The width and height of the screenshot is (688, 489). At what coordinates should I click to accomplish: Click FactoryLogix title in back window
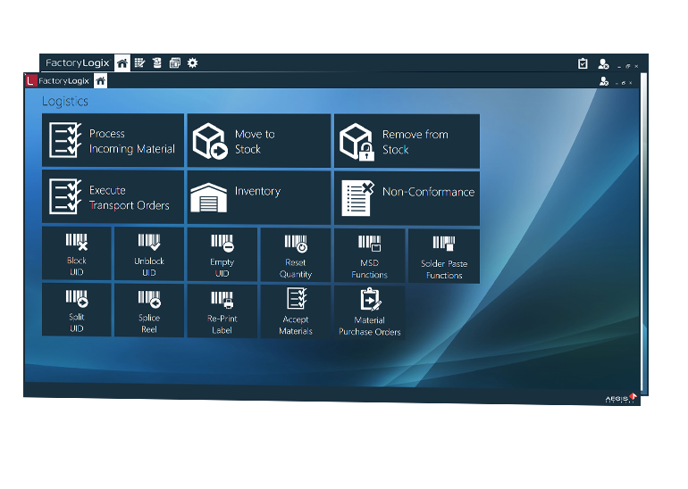[x=77, y=62]
